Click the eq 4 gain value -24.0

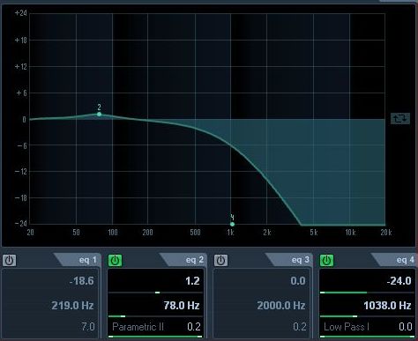coord(399,281)
